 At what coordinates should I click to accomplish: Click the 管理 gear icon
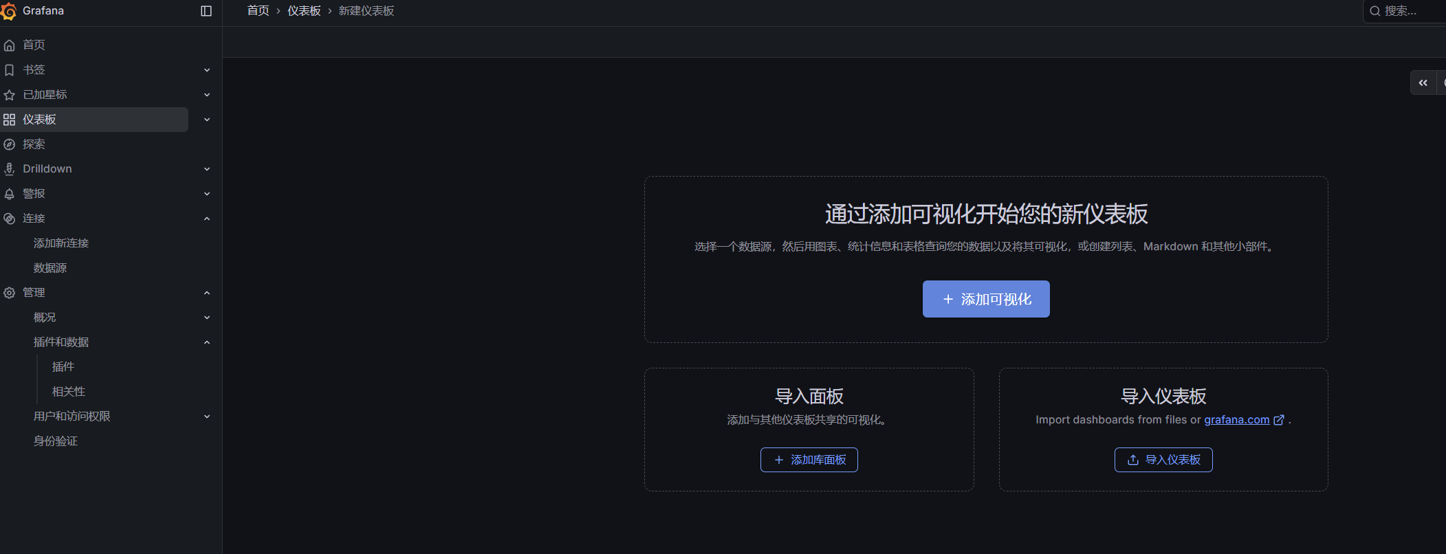click(x=10, y=293)
